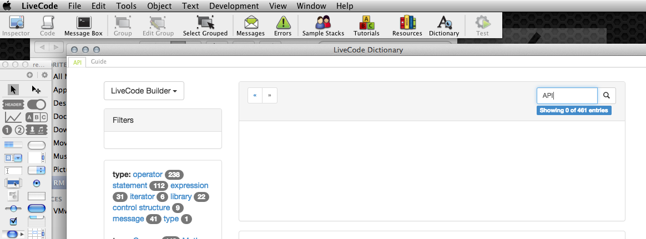Choose the switch toggle widget in the tools palette

coord(37,104)
